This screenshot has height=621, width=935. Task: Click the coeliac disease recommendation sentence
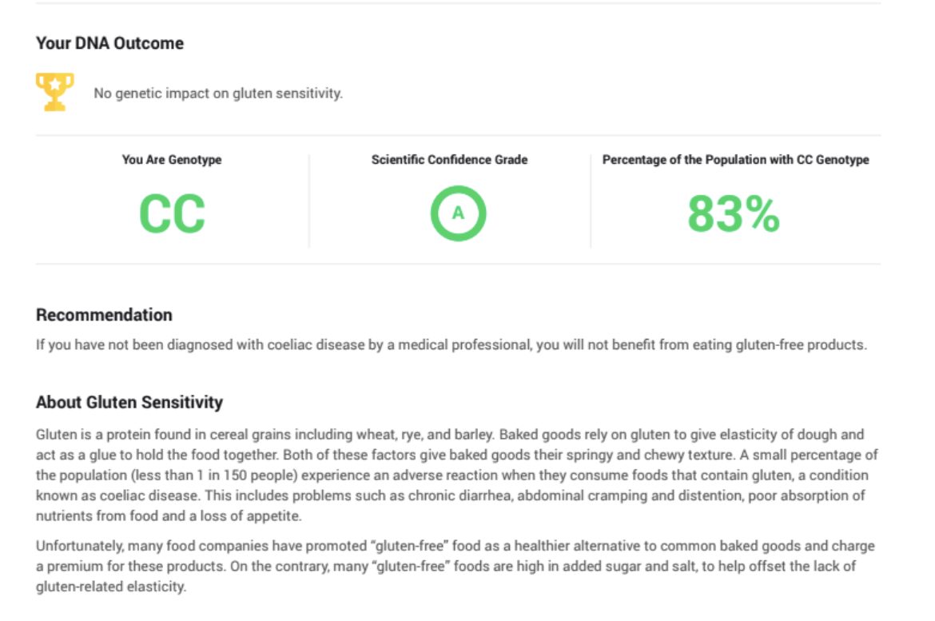452,344
